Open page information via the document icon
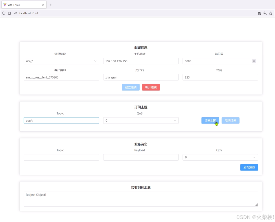 click(x=9, y=13)
